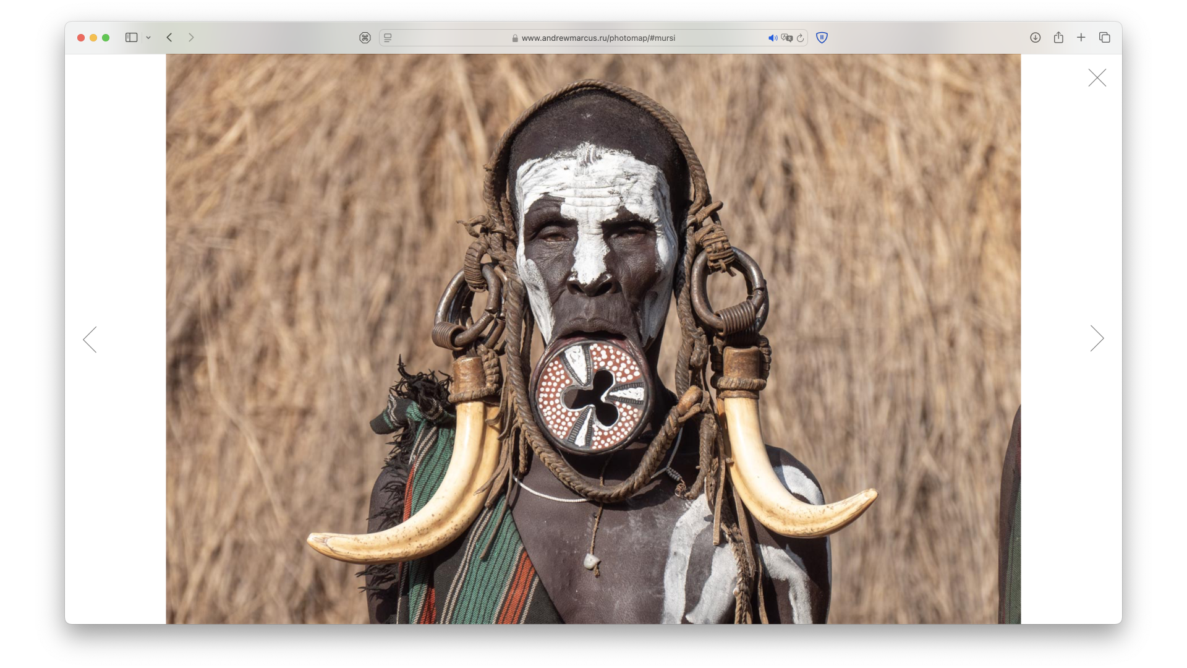Open the Reader page menu icon

pyautogui.click(x=388, y=38)
